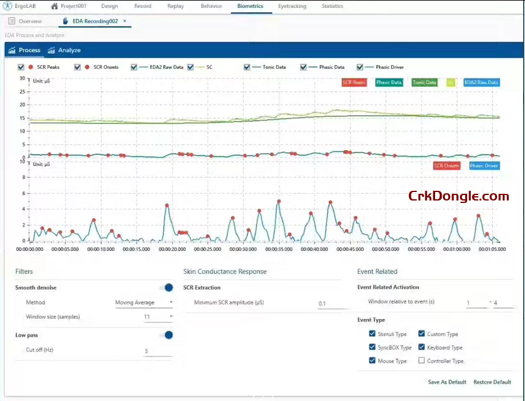Viewport: 525px width, 401px height.
Task: Toggle the Tonic Data series checkbox
Action: [247, 67]
